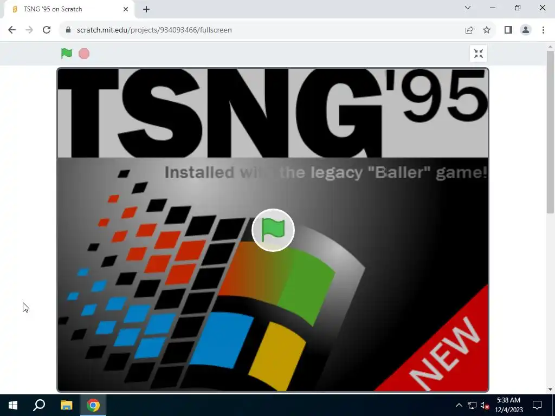Viewport: 555px width, 416px height.
Task: Minimize the Chrome window
Action: tap(492, 8)
